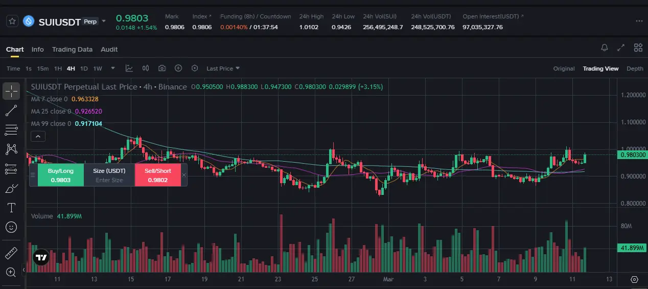Focus the Size (USDT) Enter Size field
This screenshot has width=648, height=289.
pyautogui.click(x=109, y=175)
